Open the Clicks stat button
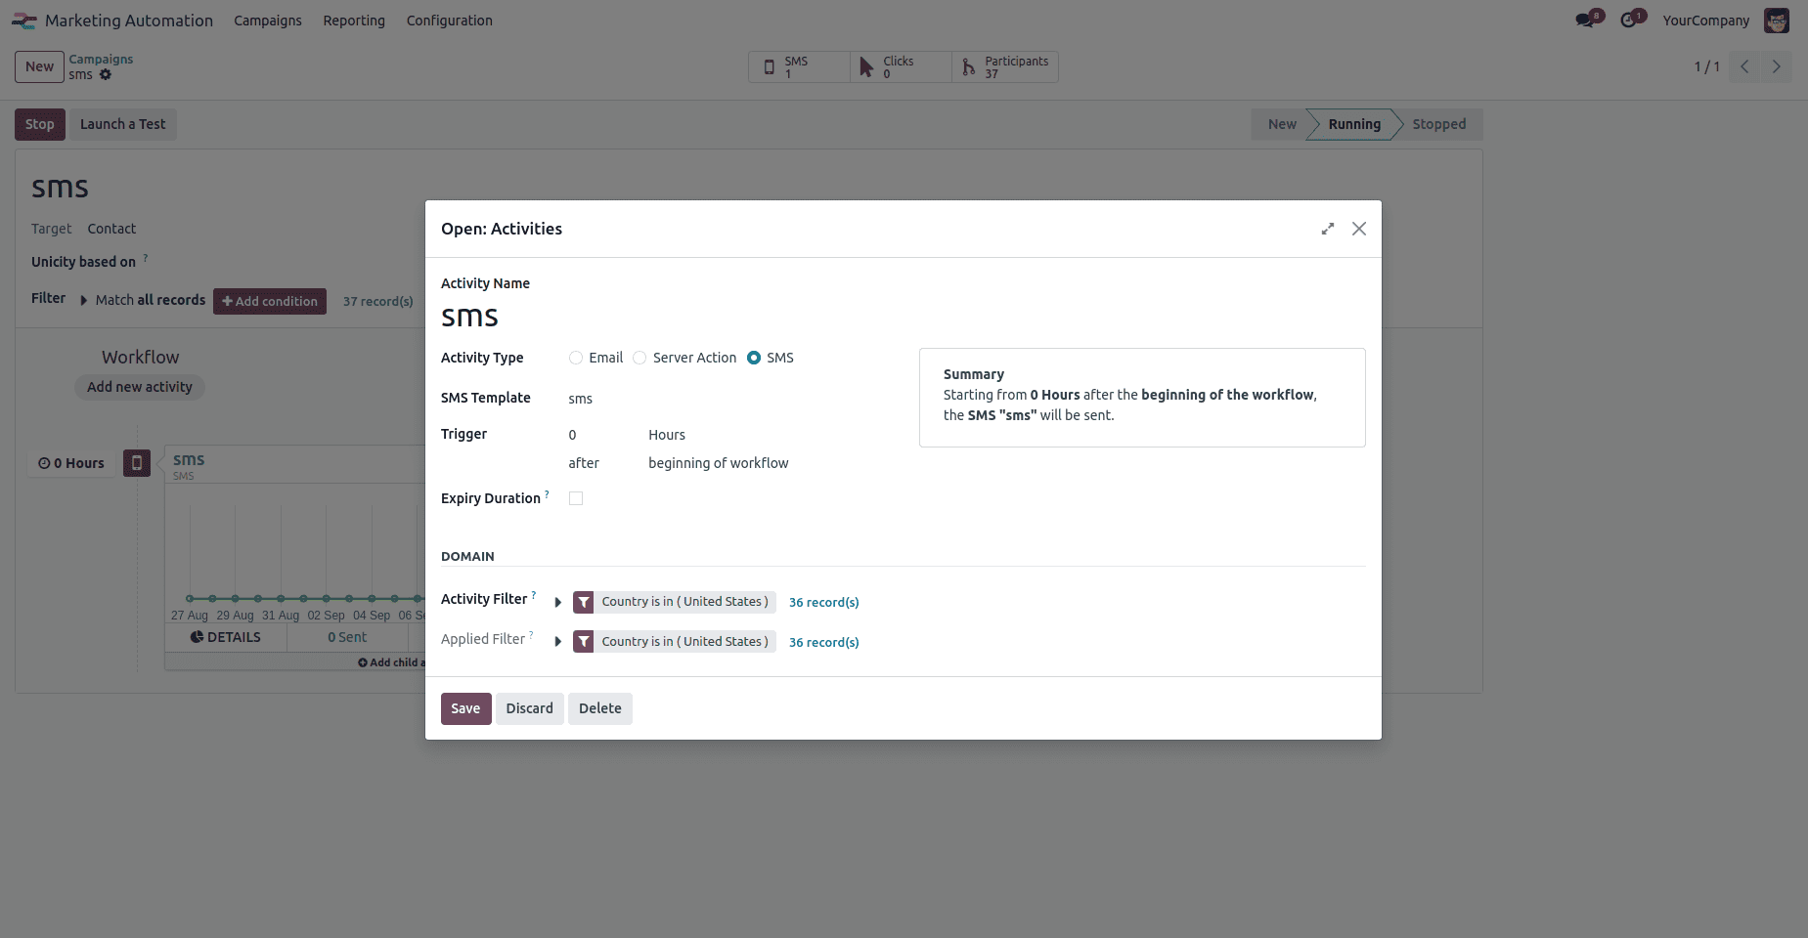The height and width of the screenshot is (938, 1808). pyautogui.click(x=901, y=66)
